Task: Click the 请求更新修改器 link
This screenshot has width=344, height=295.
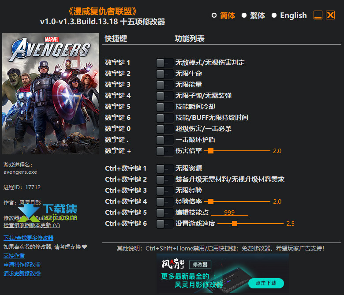Action: point(22,273)
